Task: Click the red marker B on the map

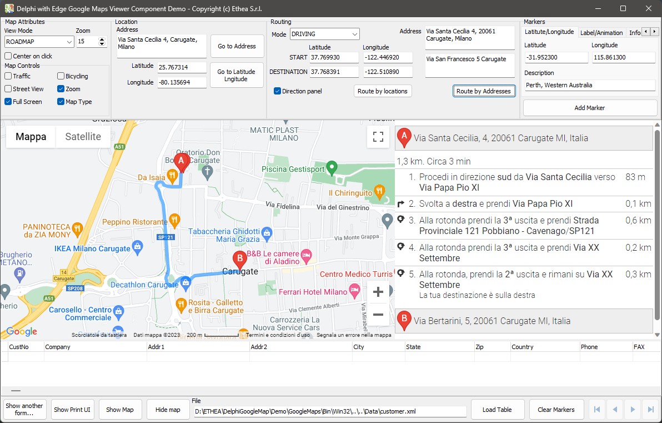Action: [240, 260]
